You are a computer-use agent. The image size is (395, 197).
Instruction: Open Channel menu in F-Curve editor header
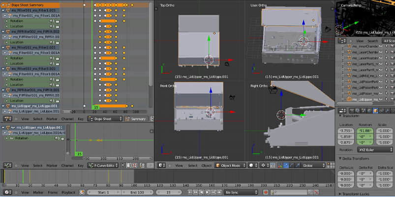[67, 165]
